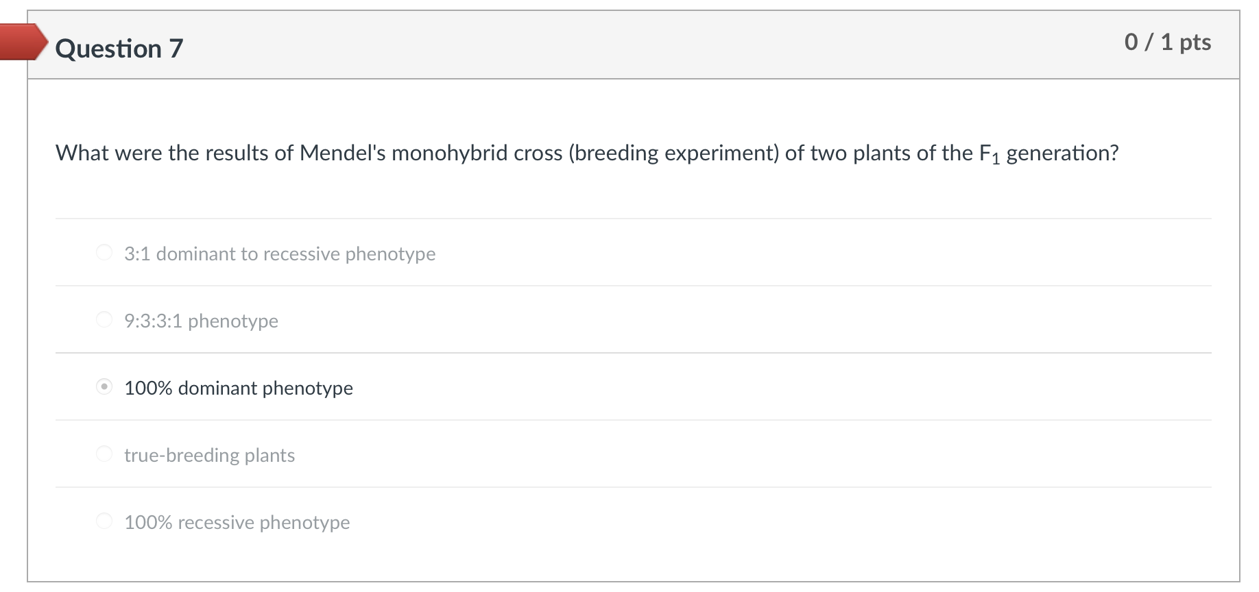Screen dimensions: 1259x592
Task: Click the '9:3:3:1 phenotype' answer text
Action: pos(201,321)
